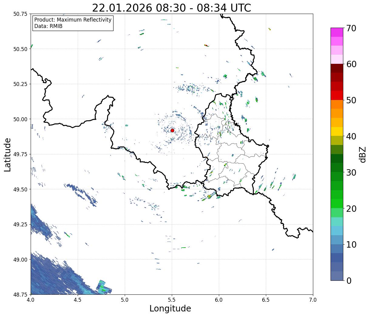370x316 pixels.
Task: Click the bright red 50 dBZ swatch
Action: (337, 95)
